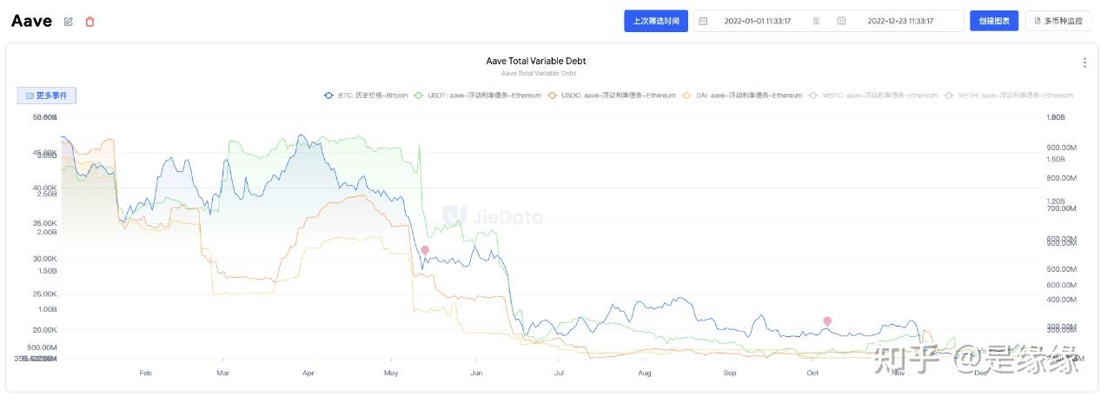
Task: Click the pink event marker in October
Action: coord(827,321)
